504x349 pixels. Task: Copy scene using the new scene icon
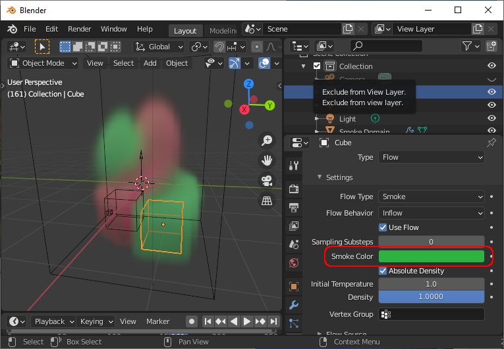coord(348,29)
